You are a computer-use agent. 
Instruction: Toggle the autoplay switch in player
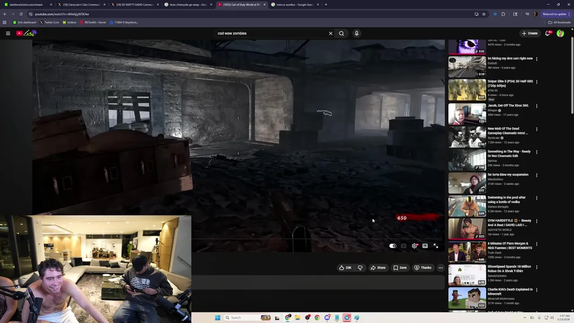[393, 246]
